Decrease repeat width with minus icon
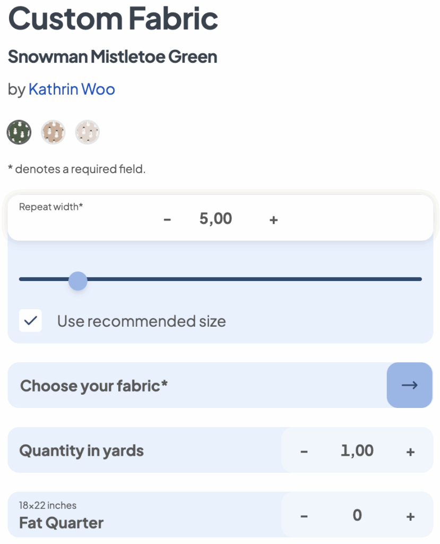The image size is (440, 544). (x=167, y=219)
